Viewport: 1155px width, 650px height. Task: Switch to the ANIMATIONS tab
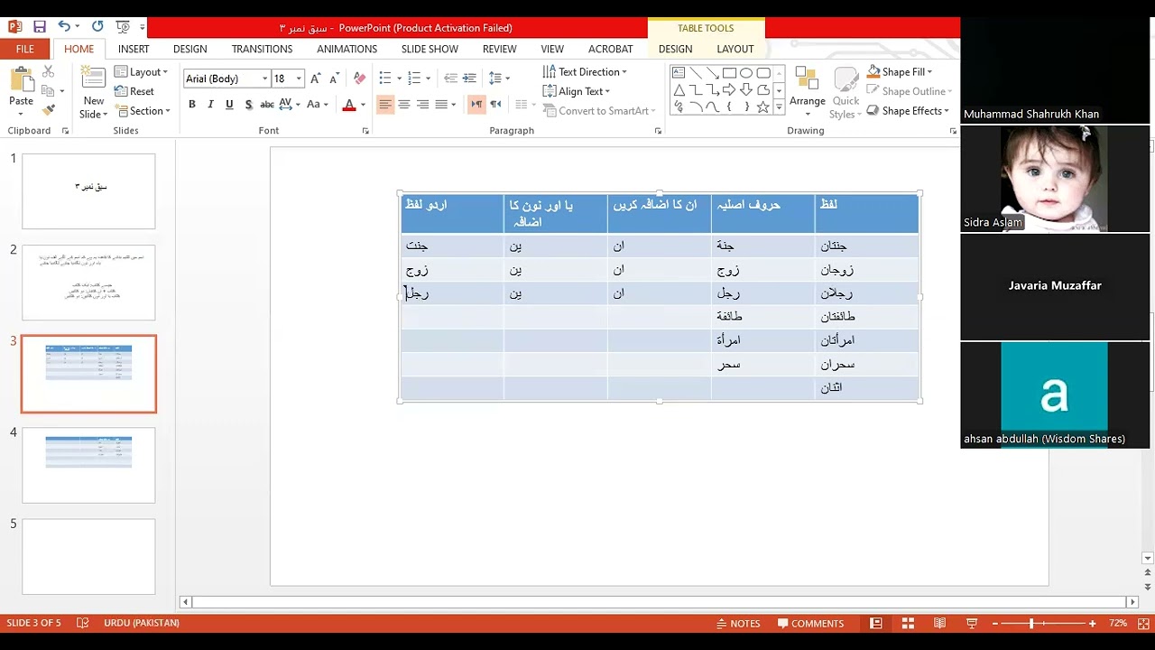coord(346,50)
